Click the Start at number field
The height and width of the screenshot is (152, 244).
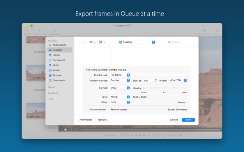point(149,80)
